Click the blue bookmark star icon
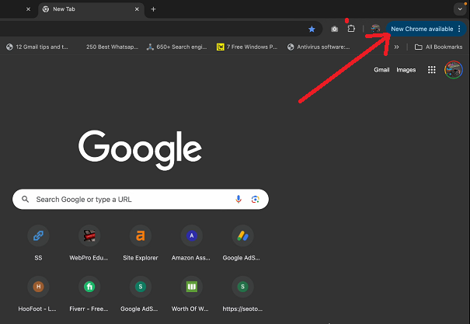 (x=312, y=29)
